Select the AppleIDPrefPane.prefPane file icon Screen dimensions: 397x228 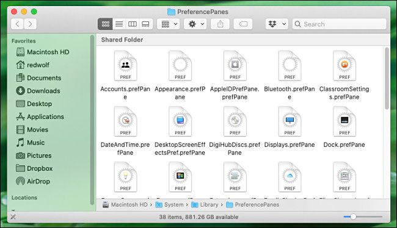[x=235, y=66]
